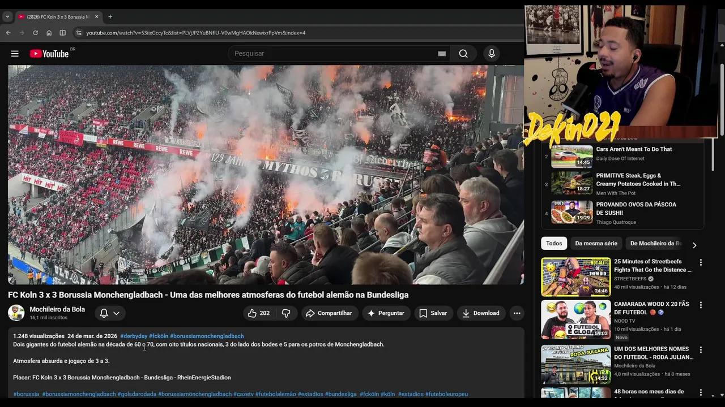This screenshot has height=407, width=725.
Task: Go to YouTube home via logo
Action: [49, 54]
